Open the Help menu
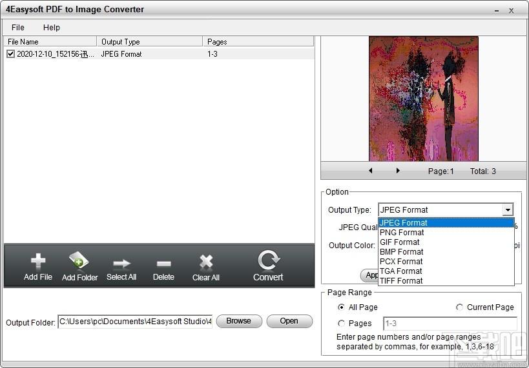This screenshot has width=529, height=368. 52,28
